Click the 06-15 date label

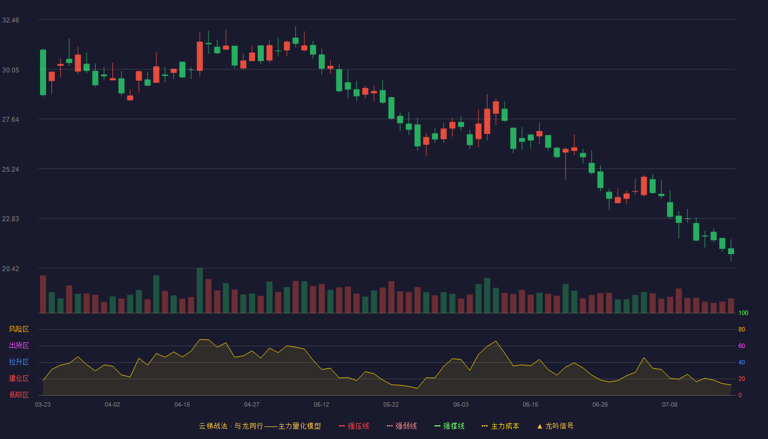pyautogui.click(x=530, y=404)
